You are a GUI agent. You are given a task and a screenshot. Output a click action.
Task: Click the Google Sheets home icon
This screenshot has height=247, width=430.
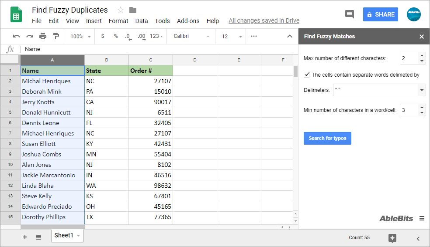point(16,14)
